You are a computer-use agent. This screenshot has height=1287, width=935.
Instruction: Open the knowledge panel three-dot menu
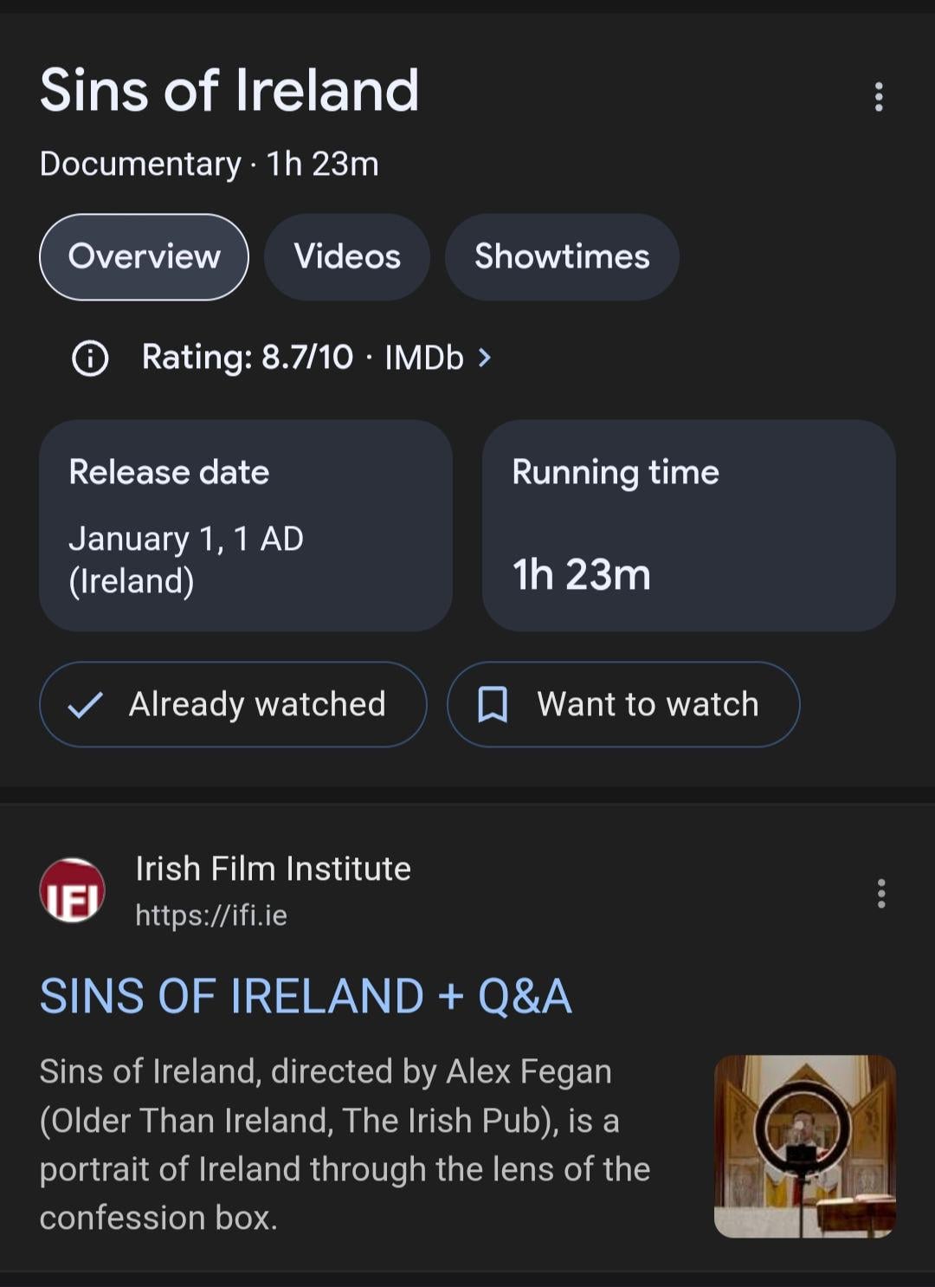click(879, 97)
